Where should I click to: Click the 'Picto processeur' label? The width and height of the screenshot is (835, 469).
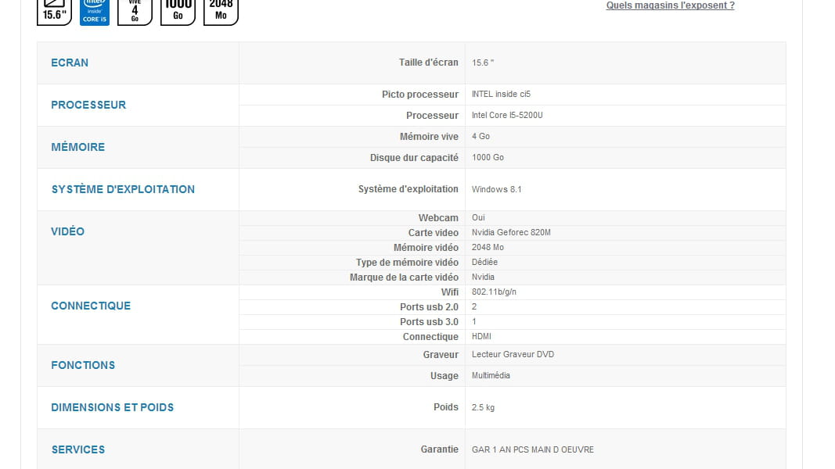click(420, 94)
